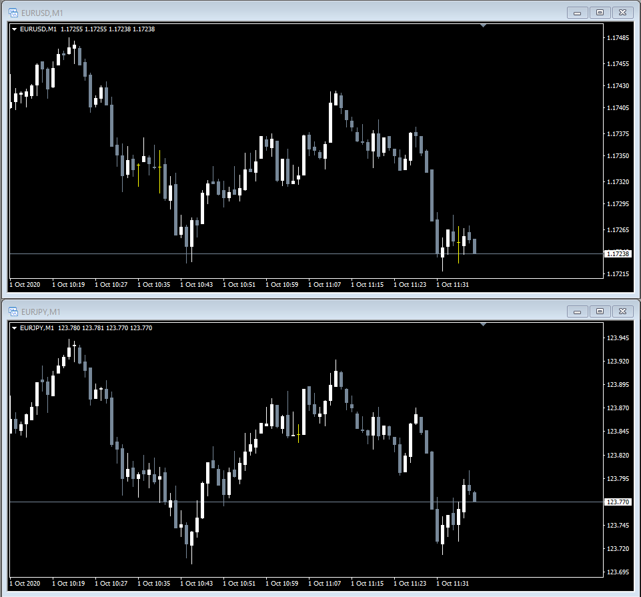
Task: Click the 1 Oct 11:31 time label in the EURUSD chart
Action: pos(452,285)
